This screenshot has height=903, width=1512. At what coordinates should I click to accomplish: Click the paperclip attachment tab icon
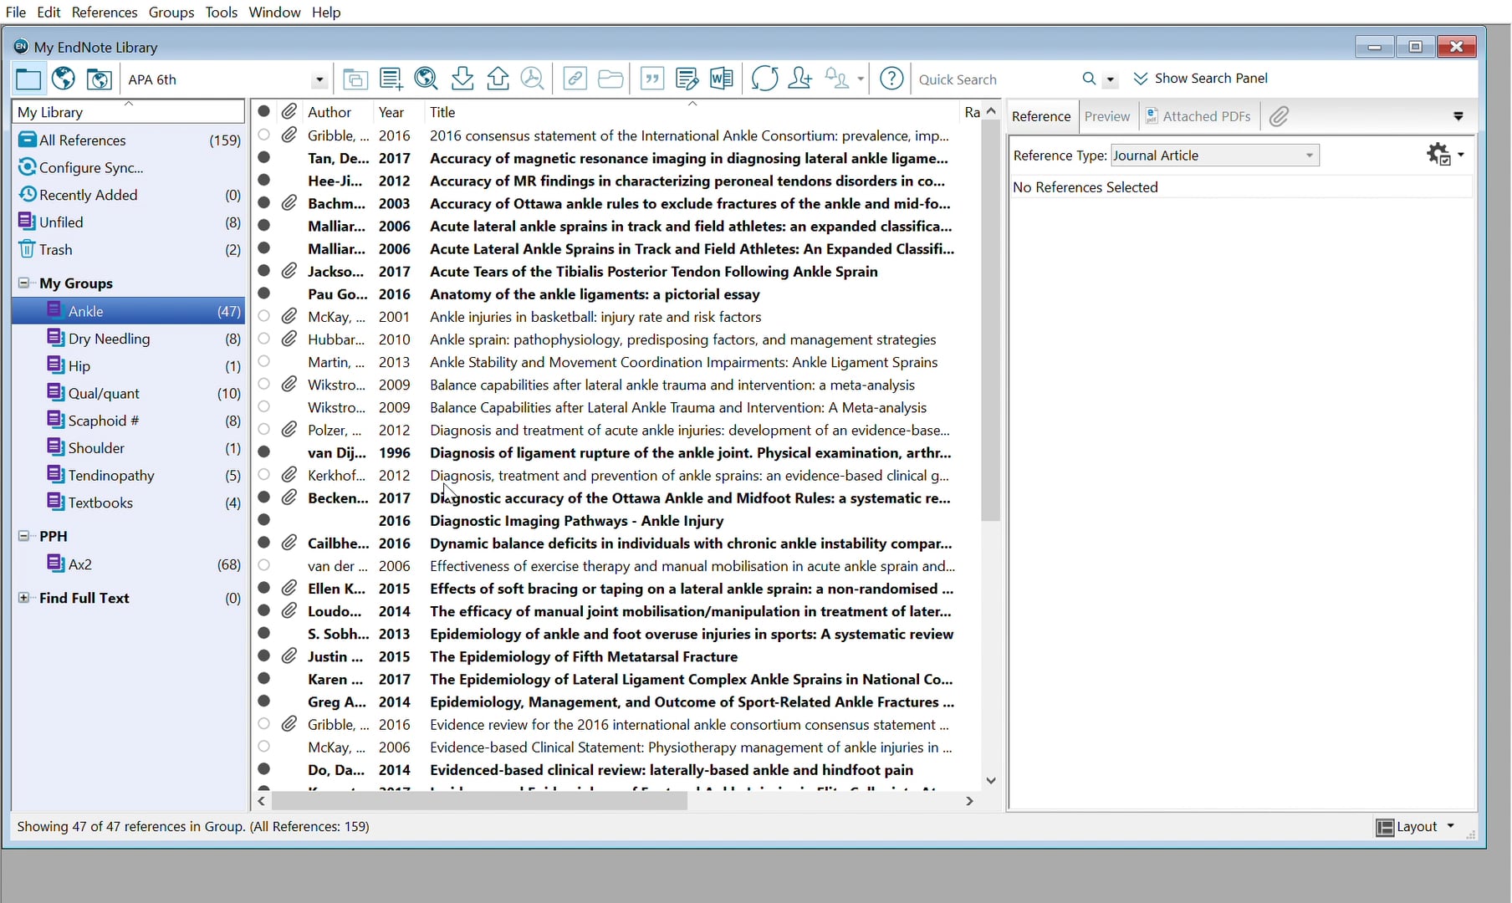click(1279, 116)
